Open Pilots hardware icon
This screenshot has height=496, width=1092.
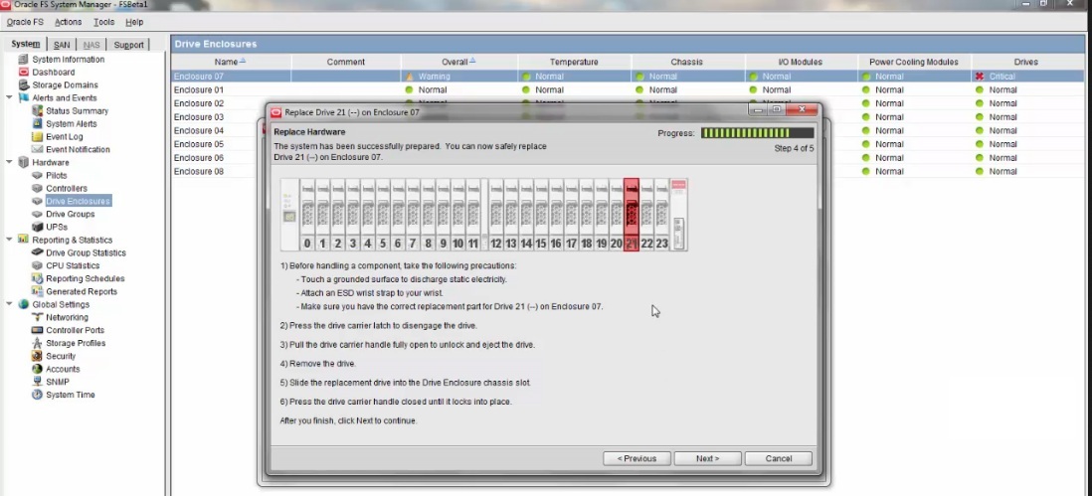click(38, 176)
